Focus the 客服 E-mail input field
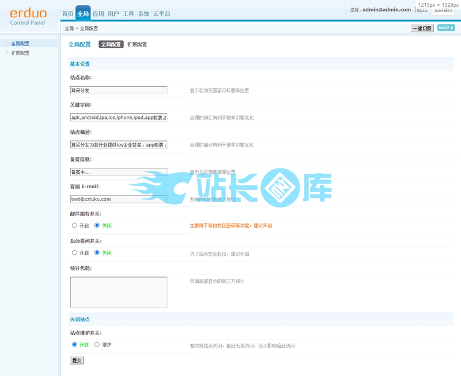This screenshot has height=376, width=461. tap(119, 199)
